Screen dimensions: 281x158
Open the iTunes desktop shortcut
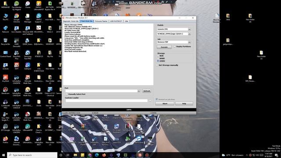28,5
